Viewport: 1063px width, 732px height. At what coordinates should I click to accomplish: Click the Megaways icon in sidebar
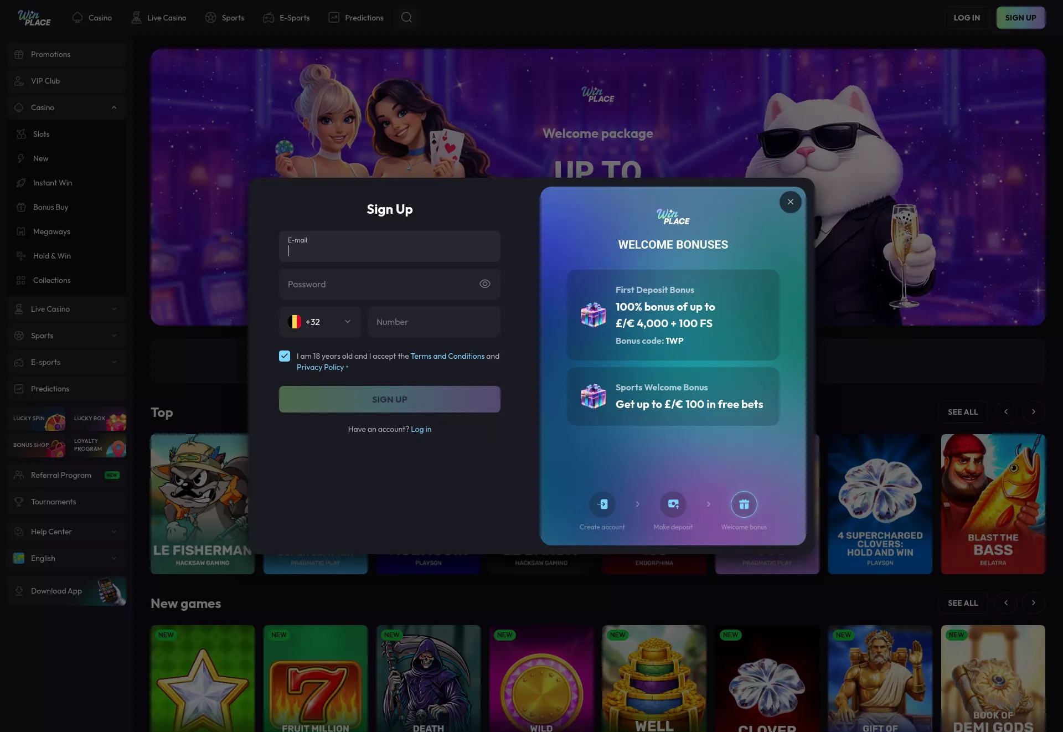coord(21,231)
